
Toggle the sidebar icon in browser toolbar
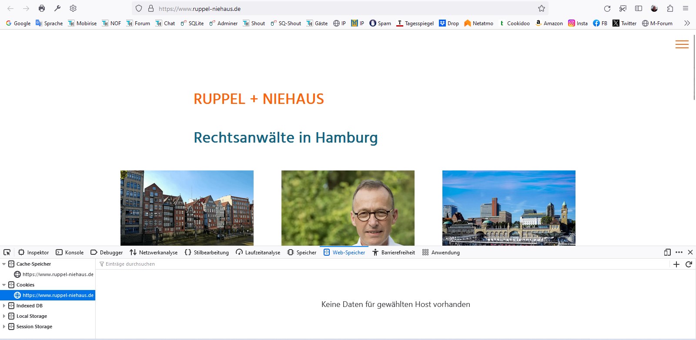[x=639, y=8]
